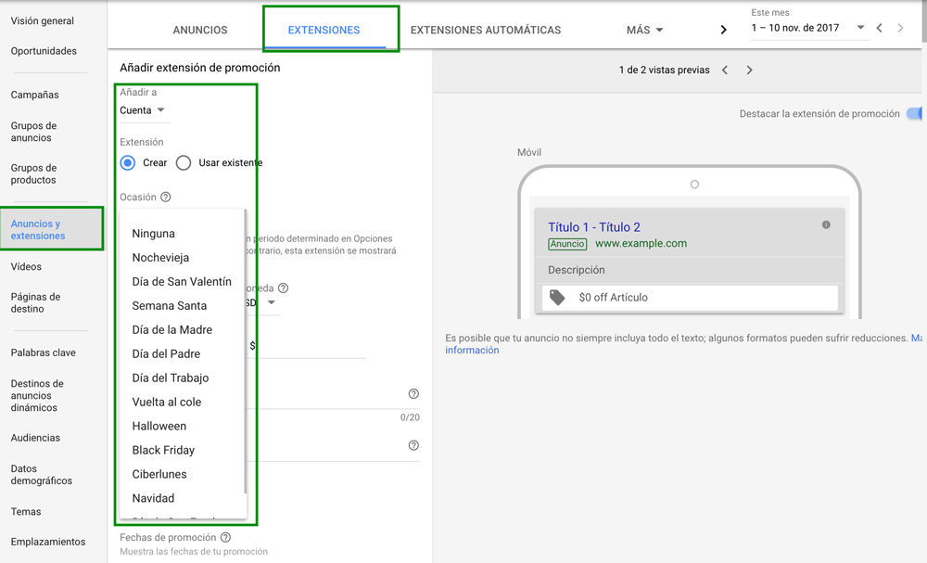Click the previous date range arrow

[x=880, y=29]
